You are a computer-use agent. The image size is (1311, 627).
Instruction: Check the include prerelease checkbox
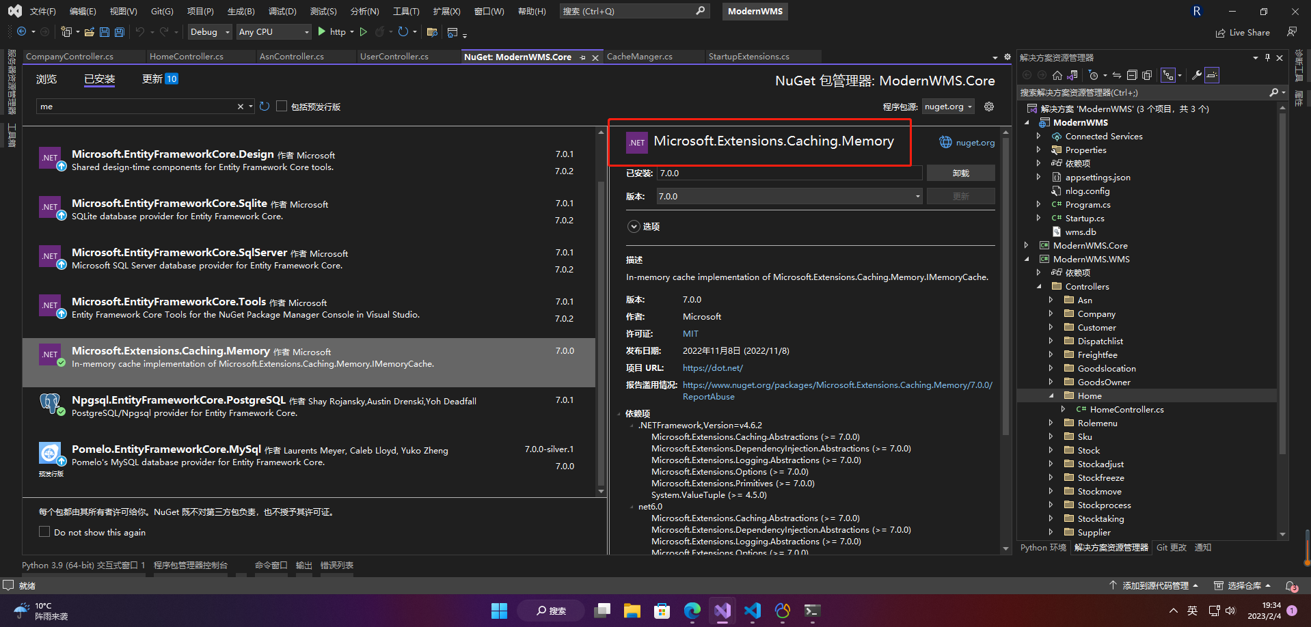[x=282, y=107]
